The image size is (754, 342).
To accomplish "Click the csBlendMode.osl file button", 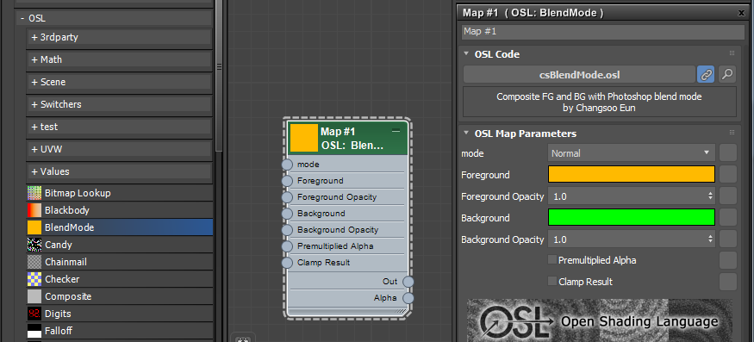I will click(x=579, y=75).
